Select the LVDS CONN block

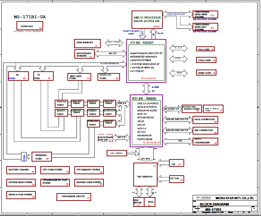[x=206, y=60]
